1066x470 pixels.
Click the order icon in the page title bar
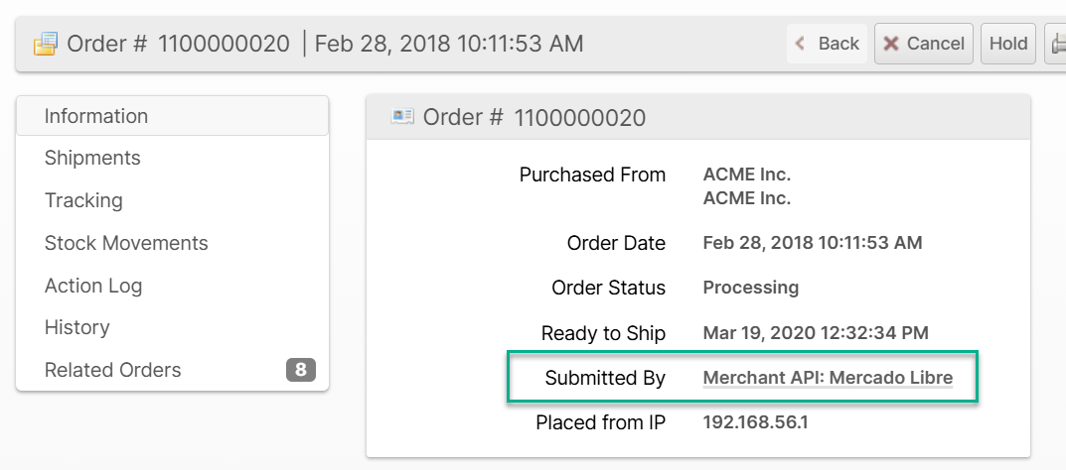pyautogui.click(x=45, y=44)
